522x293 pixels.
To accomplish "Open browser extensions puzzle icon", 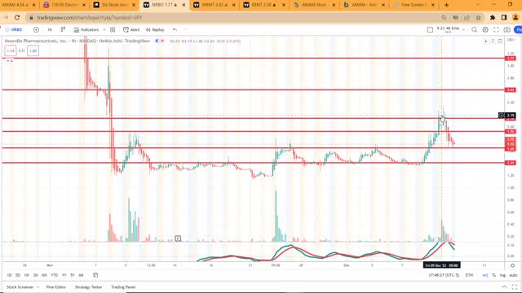I will pos(493,17).
